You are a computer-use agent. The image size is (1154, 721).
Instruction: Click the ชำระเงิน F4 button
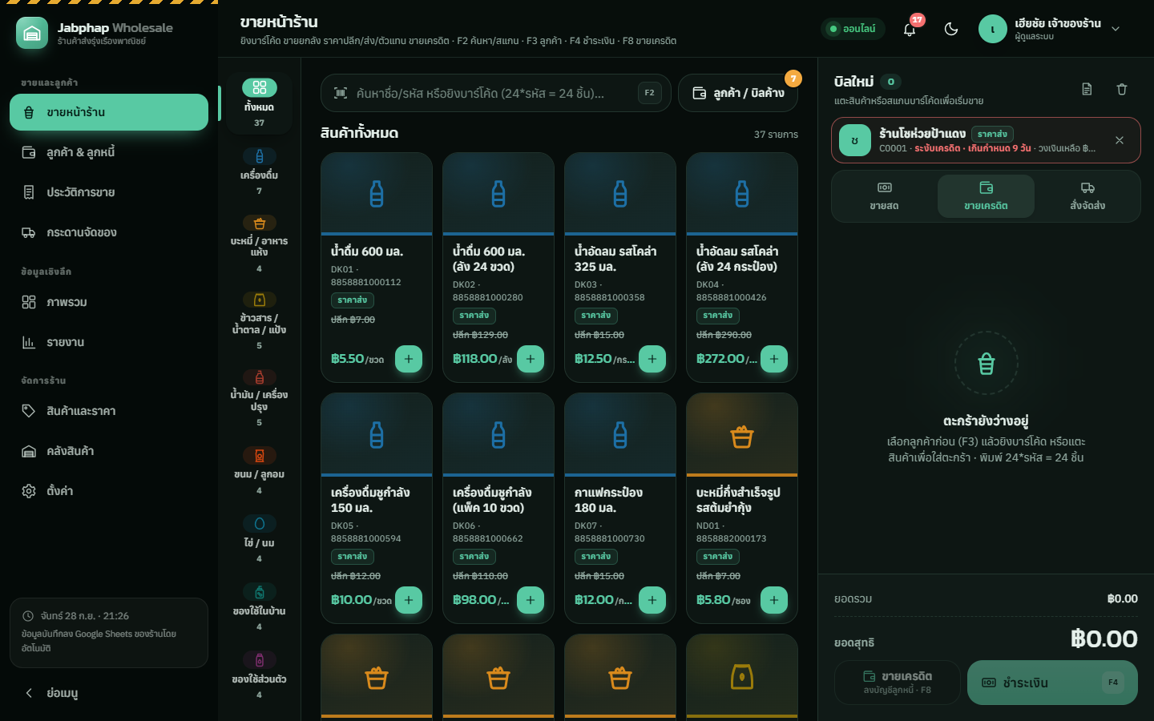(1052, 683)
